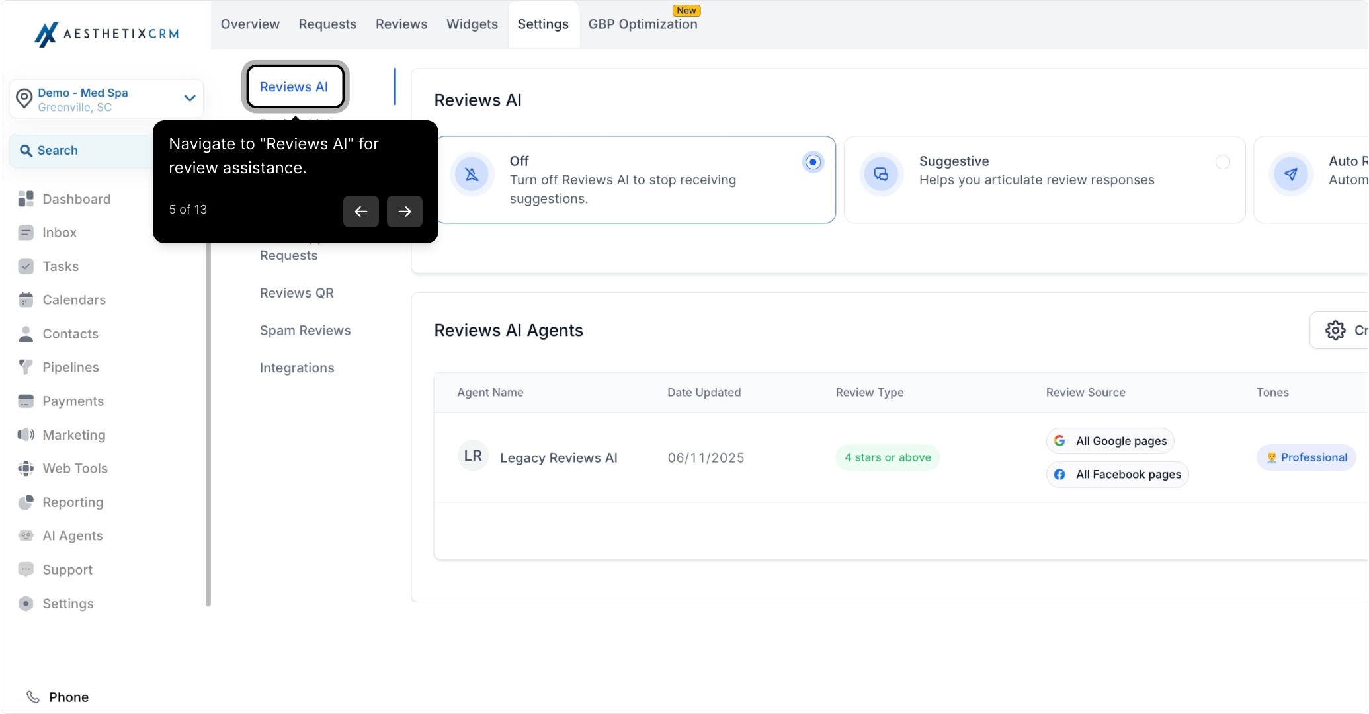Click the Review Type column header
This screenshot has height=714, width=1369.
[x=869, y=393]
